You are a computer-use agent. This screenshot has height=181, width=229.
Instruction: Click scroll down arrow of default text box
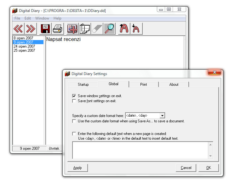coord(210,156)
